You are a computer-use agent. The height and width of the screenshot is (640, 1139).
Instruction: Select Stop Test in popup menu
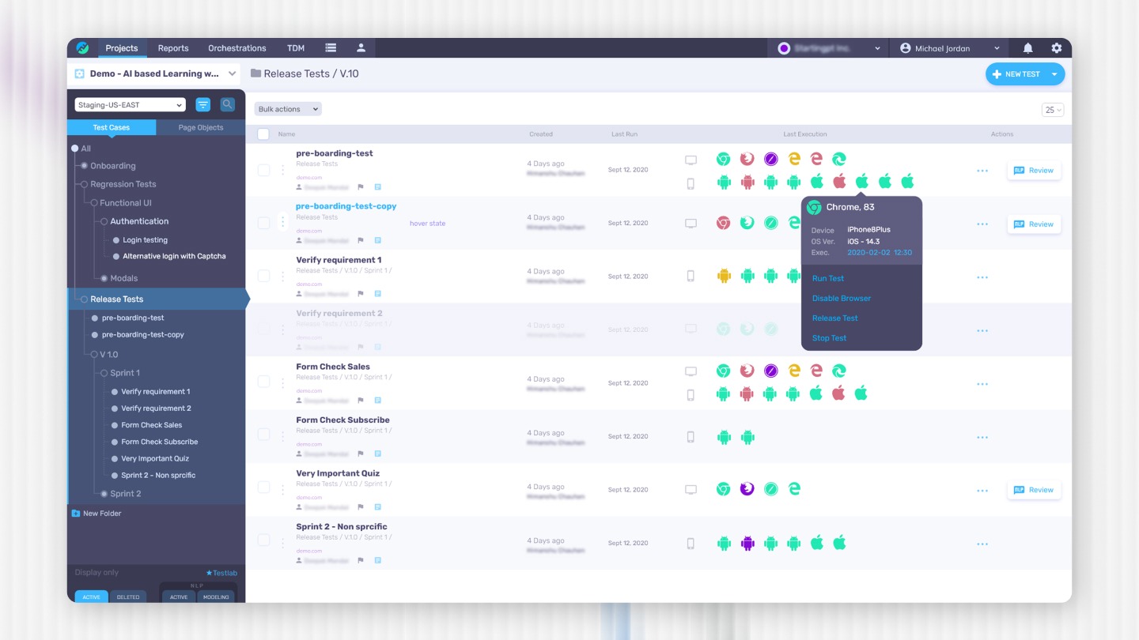point(829,338)
